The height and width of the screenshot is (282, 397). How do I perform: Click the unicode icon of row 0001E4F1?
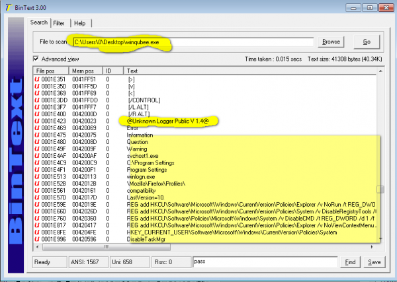click(x=37, y=170)
